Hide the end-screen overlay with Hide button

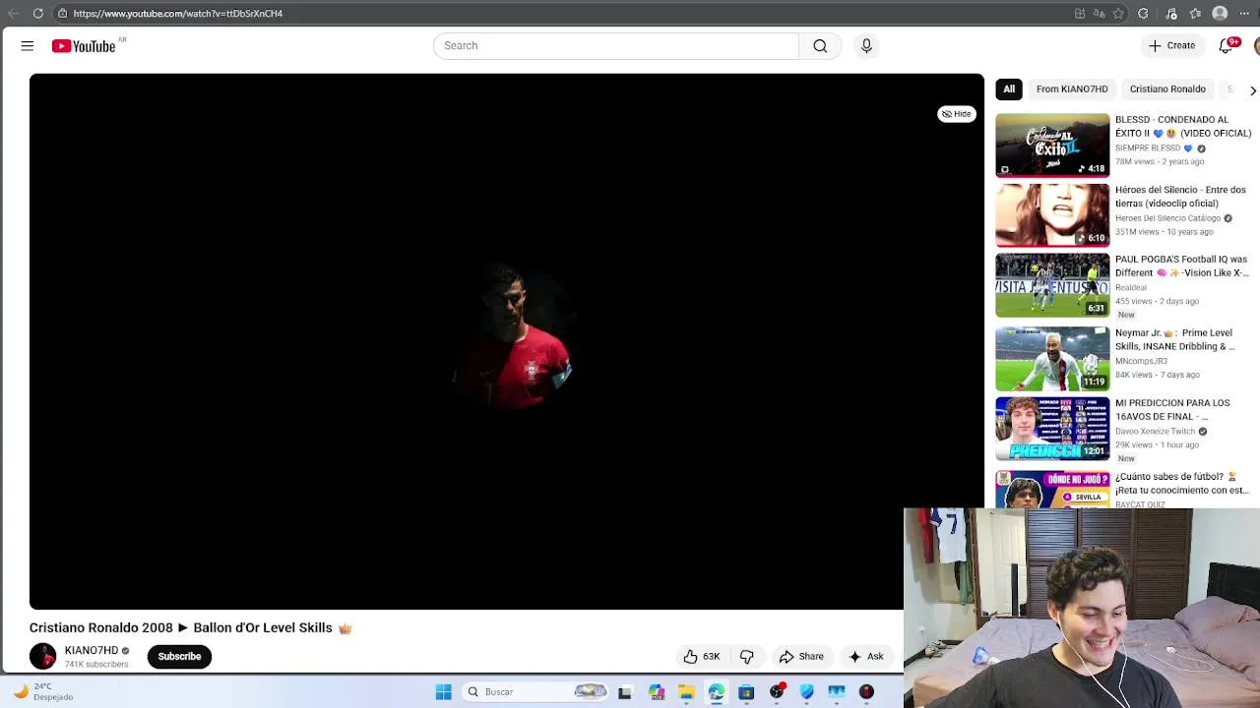(956, 114)
